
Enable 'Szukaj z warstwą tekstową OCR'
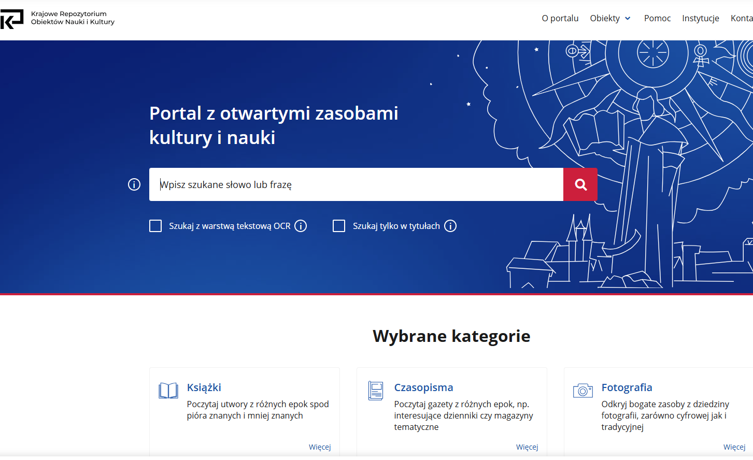155,225
